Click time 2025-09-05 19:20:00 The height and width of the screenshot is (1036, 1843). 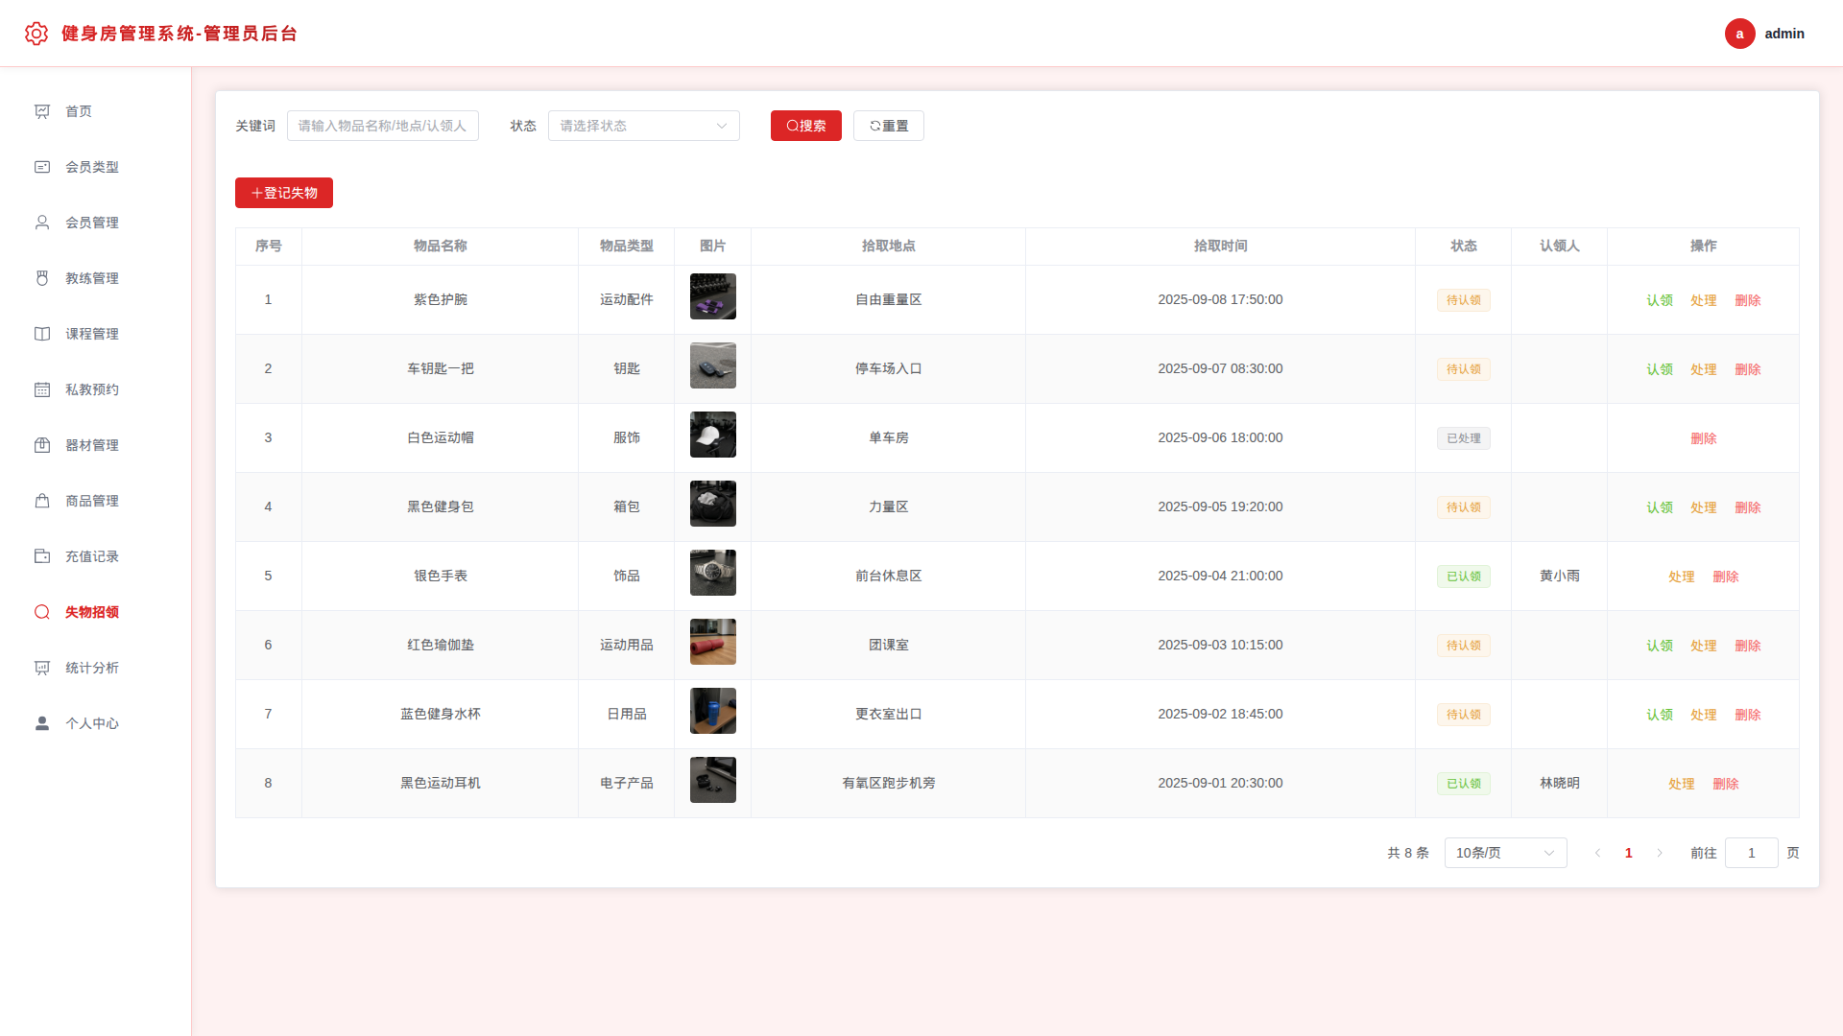click(x=1221, y=506)
